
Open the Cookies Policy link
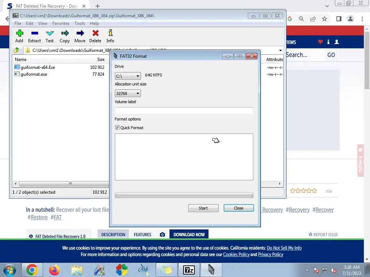tap(236, 254)
